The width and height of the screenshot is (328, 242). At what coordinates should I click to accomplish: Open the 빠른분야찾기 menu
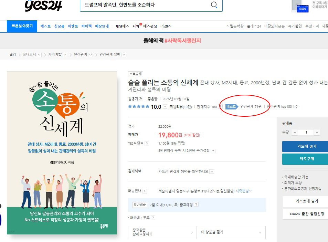[x=22, y=26]
